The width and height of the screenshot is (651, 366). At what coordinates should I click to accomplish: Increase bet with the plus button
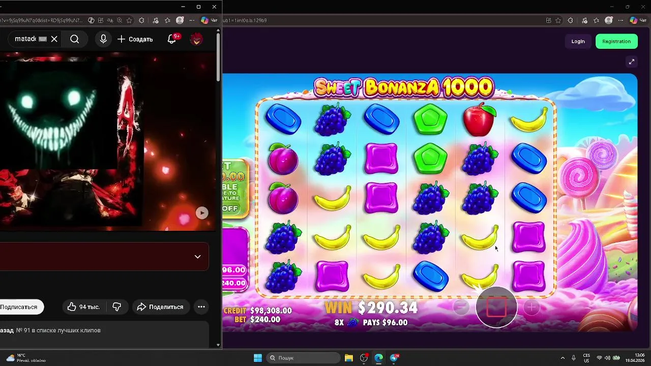pyautogui.click(x=531, y=307)
